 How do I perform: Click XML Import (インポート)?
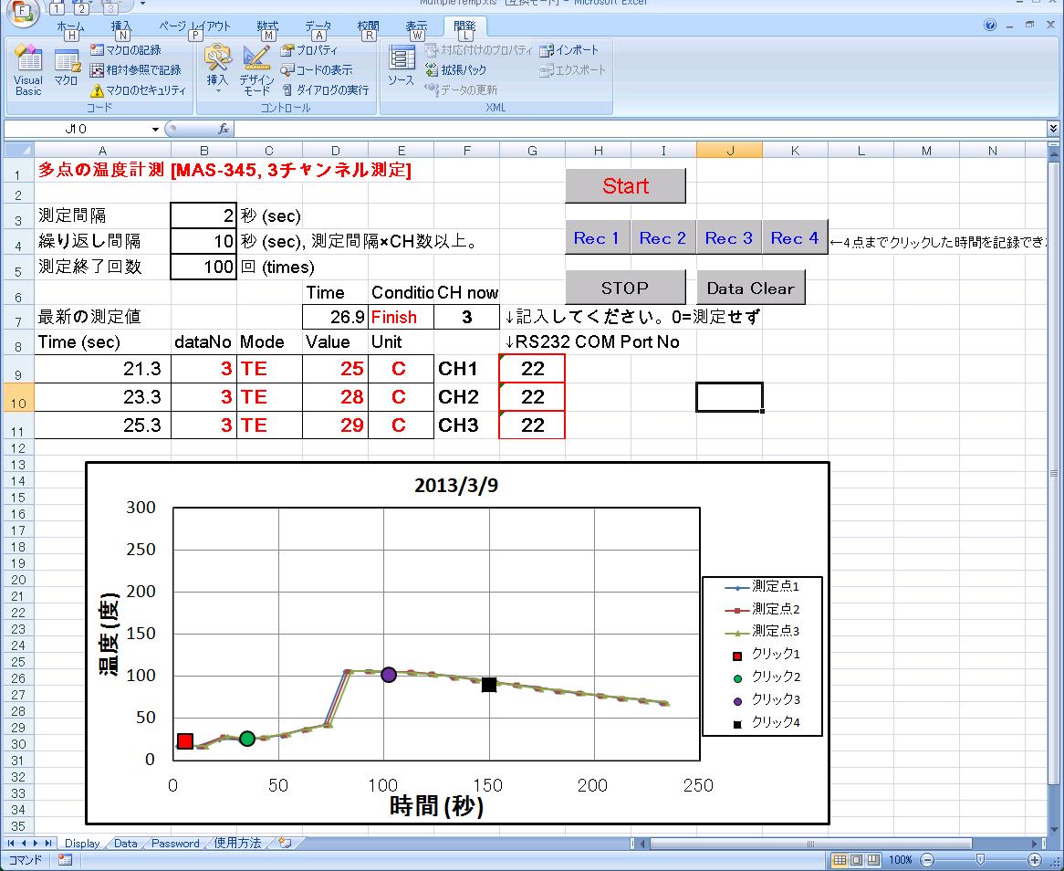pos(569,50)
